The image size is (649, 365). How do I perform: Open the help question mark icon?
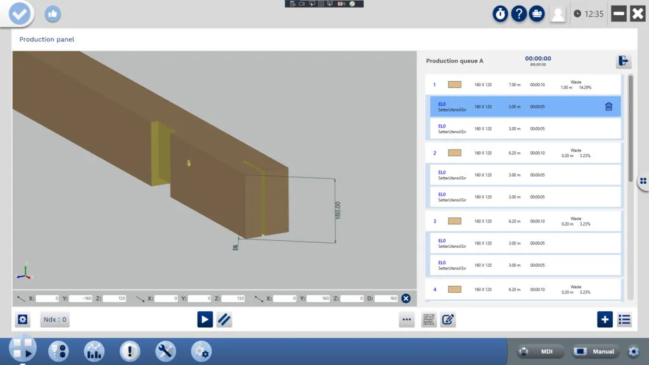[519, 14]
